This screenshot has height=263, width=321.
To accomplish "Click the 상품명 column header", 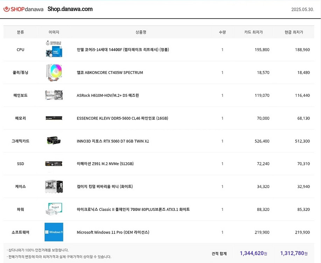I will [141, 32].
